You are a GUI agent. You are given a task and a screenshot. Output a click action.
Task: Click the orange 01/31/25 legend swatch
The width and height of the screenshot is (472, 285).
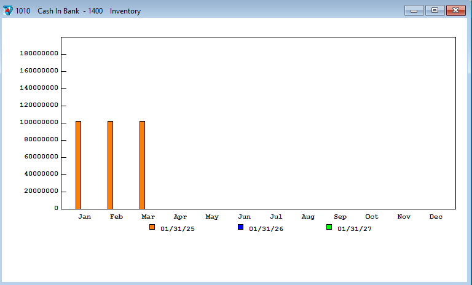point(152,227)
